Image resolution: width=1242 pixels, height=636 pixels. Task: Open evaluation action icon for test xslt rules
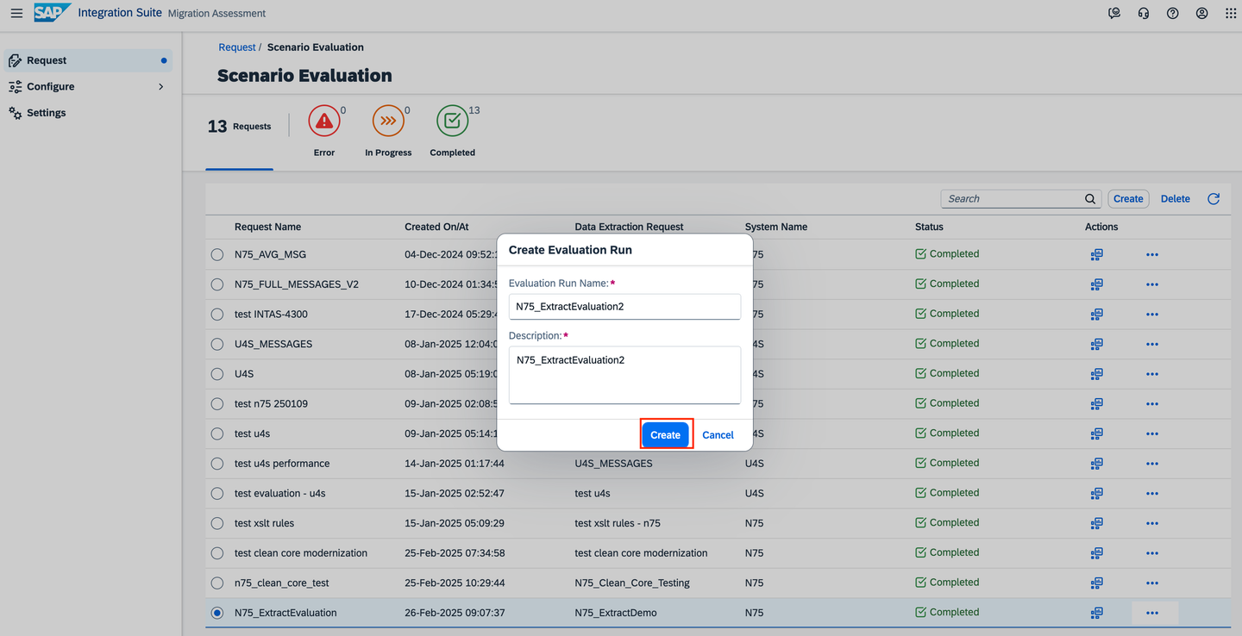[1096, 523]
